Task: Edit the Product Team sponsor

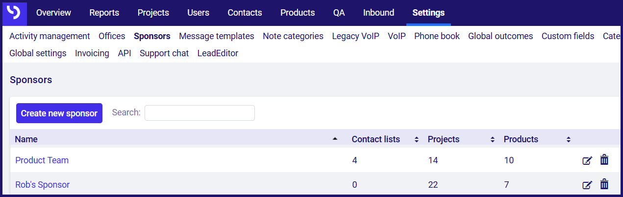Action: pyautogui.click(x=587, y=160)
